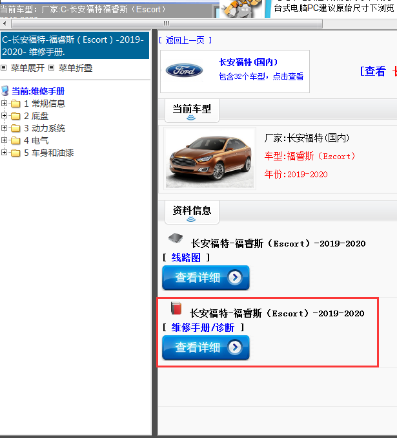397x438 pixels.
Task: Click the folder icon of 1 常规信息
Action: [x=15, y=104]
